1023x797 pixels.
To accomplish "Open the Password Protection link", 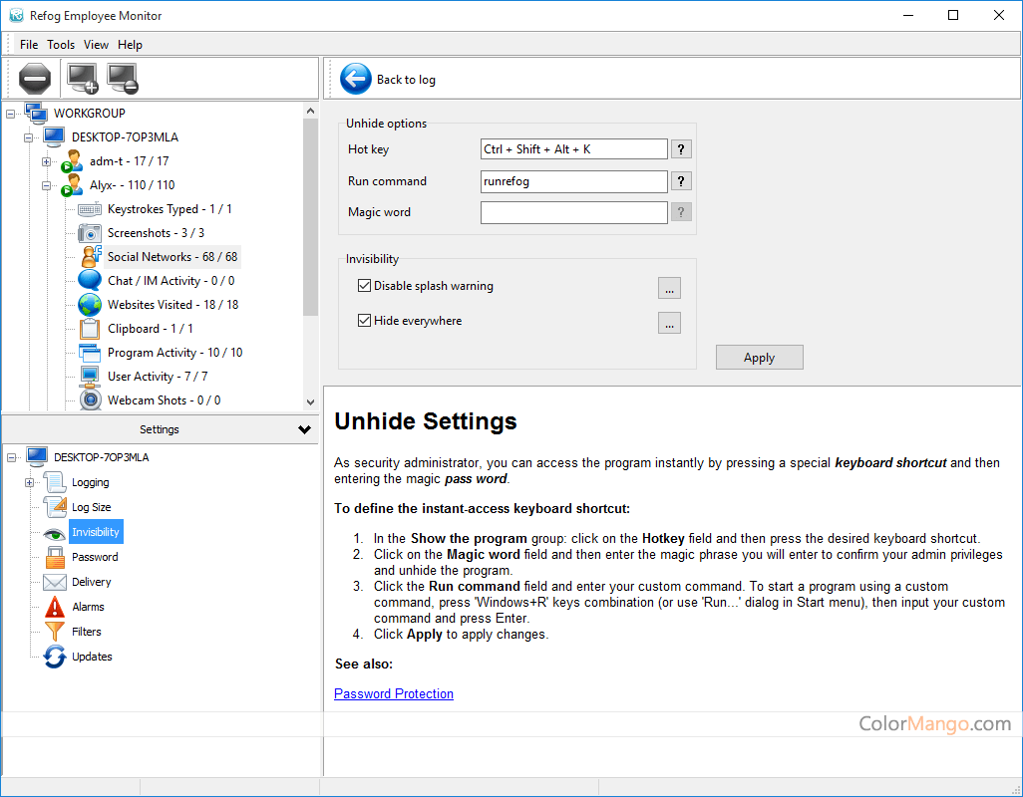I will click(394, 693).
